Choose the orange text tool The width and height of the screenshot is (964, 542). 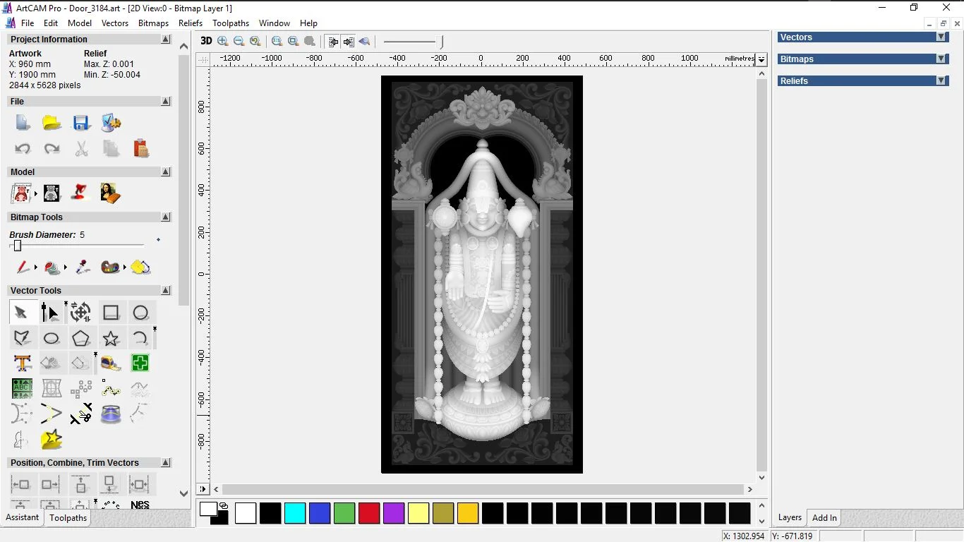(23, 363)
